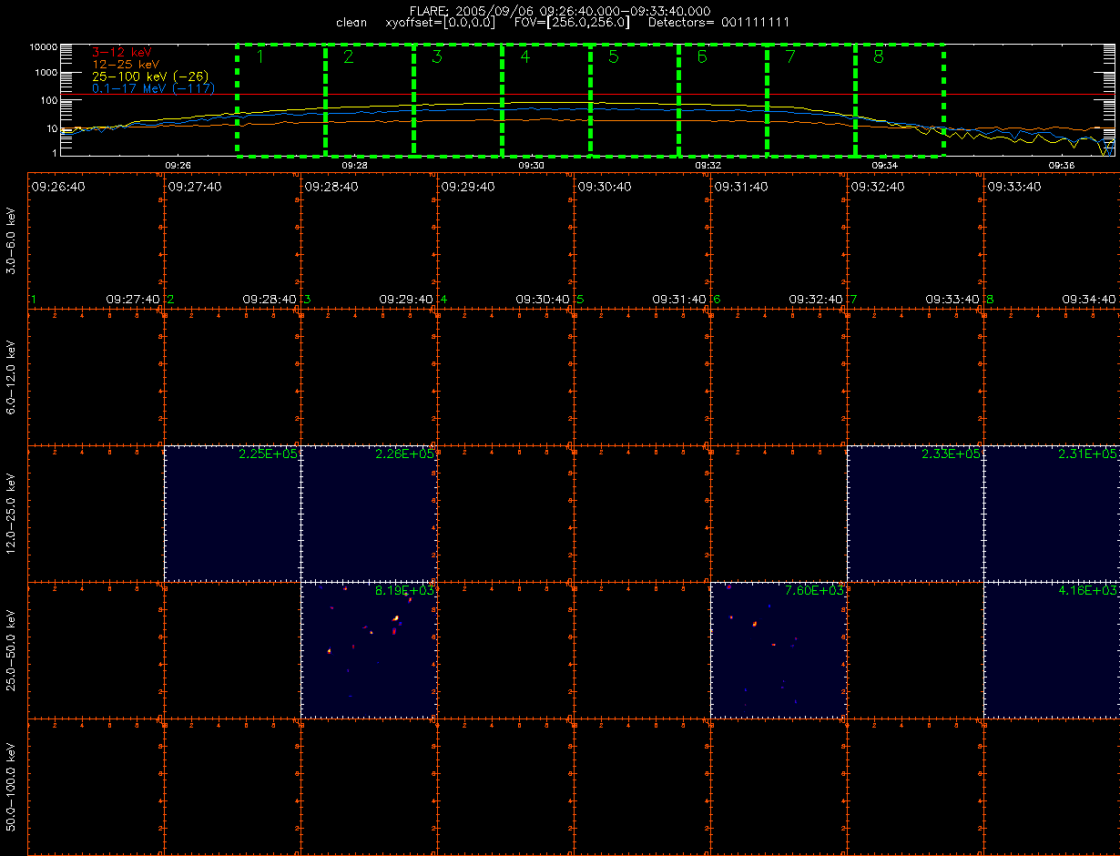Click the orange '12-25 keV' legend entry
Viewport: 1120px width, 856px height.
125,65
